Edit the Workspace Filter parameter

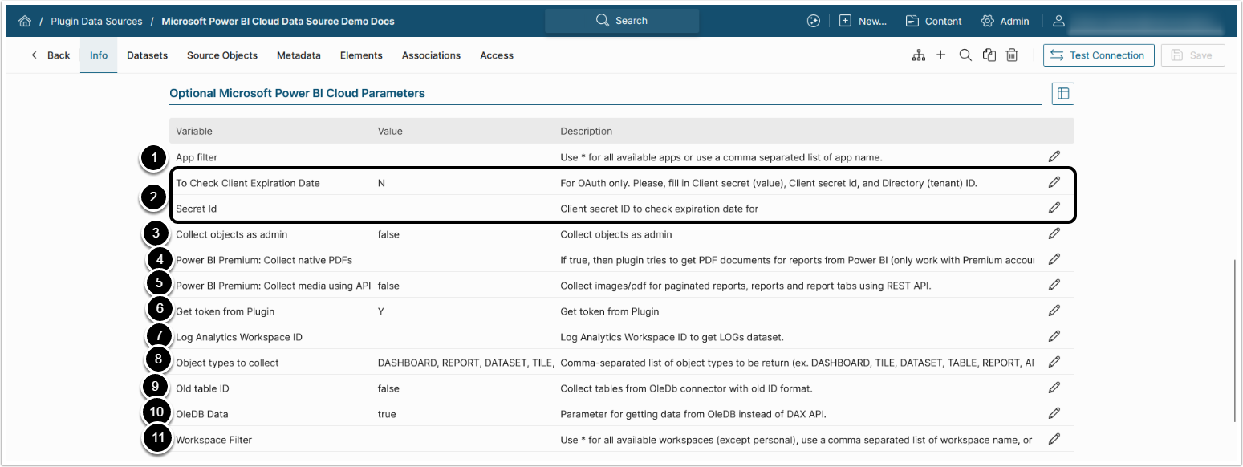[1054, 439]
